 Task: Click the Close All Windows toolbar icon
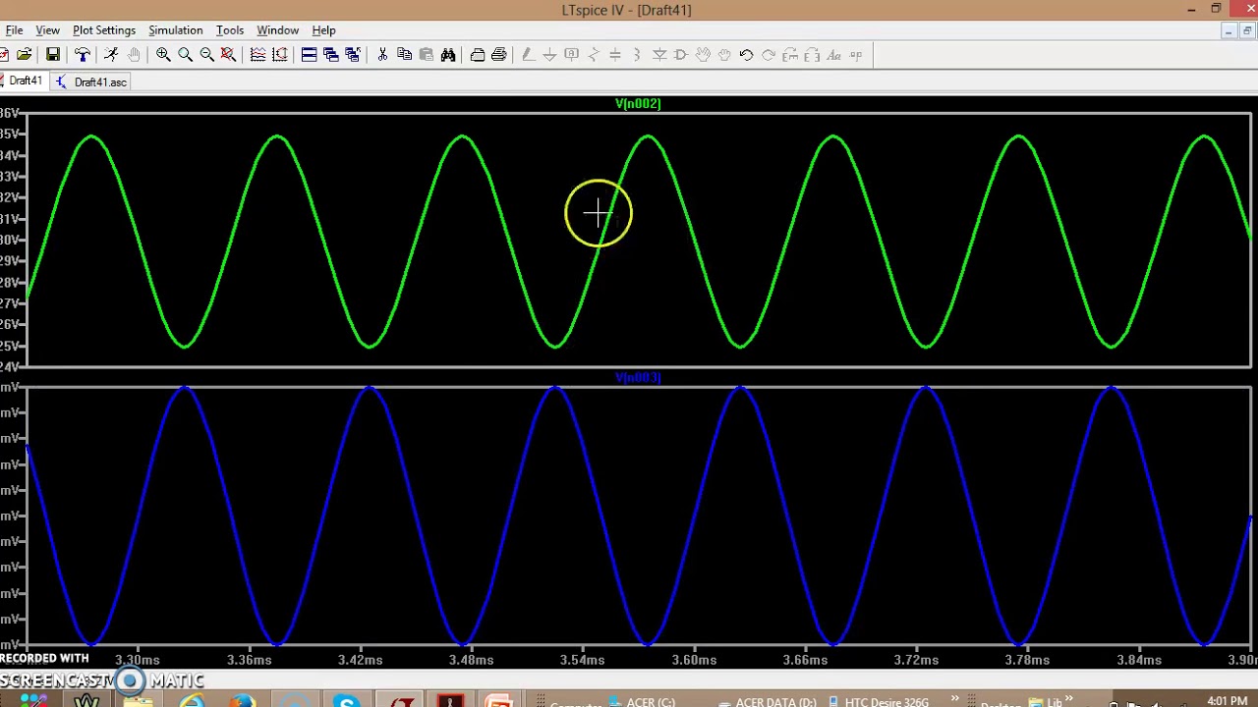point(353,55)
